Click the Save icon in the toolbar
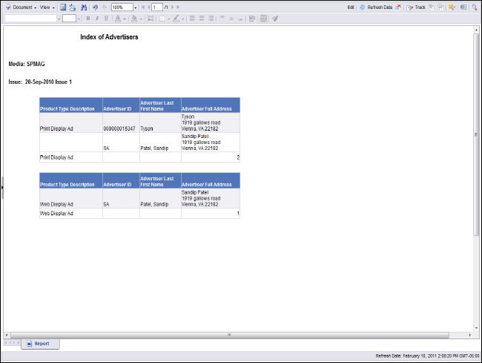The width and height of the screenshot is (482, 363). 63,7
